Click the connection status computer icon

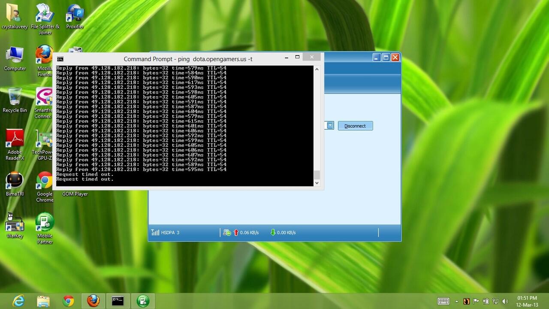pyautogui.click(x=227, y=233)
